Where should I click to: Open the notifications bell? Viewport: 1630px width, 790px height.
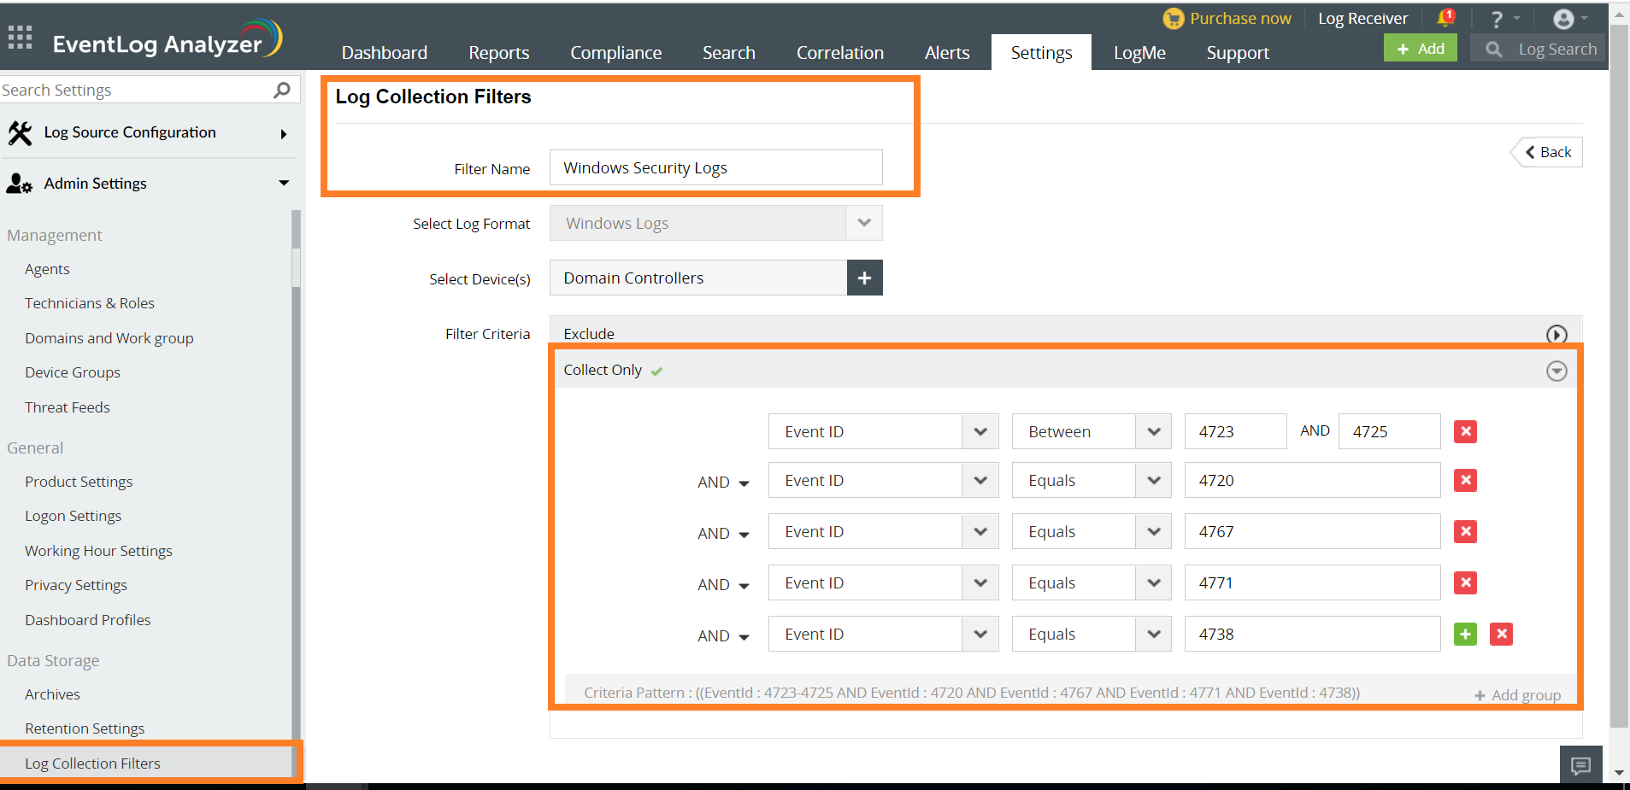1446,18
